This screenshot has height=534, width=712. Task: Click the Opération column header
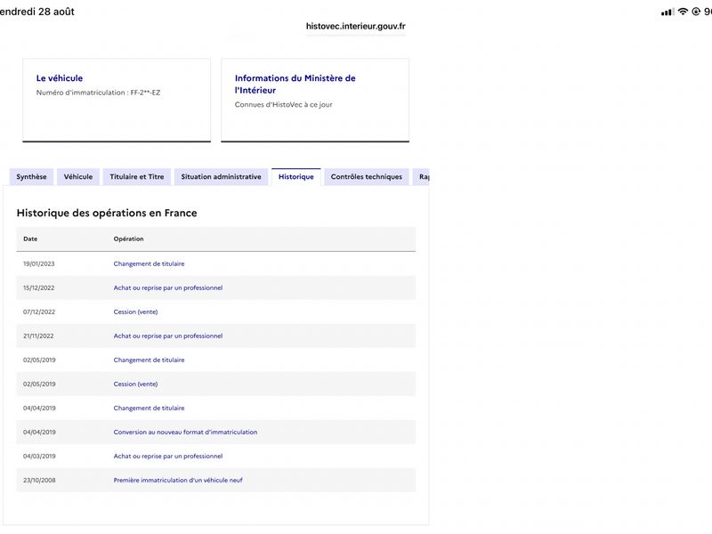(128, 239)
